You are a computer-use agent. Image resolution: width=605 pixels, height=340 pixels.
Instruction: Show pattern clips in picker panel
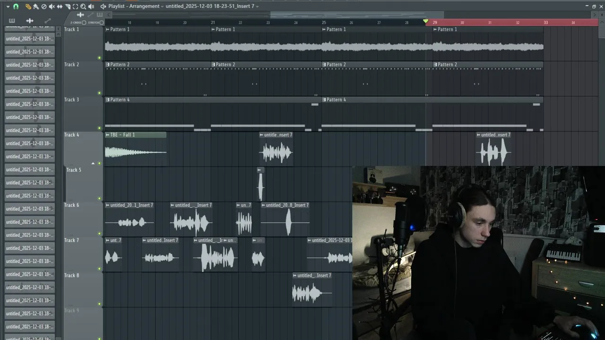point(12,21)
